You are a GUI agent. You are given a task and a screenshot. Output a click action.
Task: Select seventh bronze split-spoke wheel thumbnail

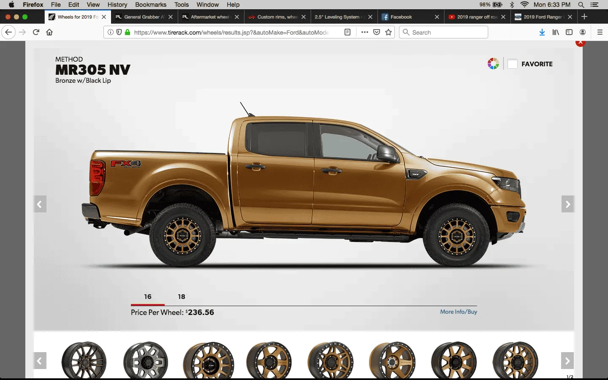coord(454,360)
